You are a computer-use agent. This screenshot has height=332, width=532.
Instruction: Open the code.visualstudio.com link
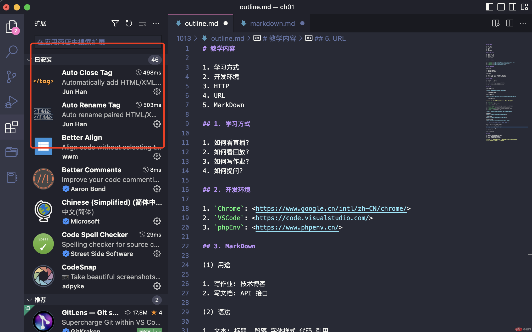312,218
